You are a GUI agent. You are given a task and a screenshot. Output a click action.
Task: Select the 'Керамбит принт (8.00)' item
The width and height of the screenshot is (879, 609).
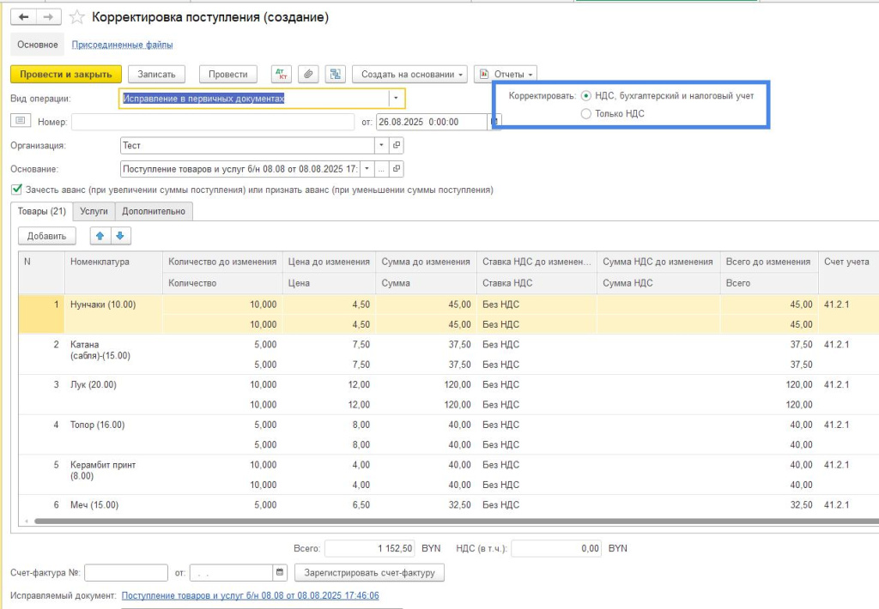[103, 470]
